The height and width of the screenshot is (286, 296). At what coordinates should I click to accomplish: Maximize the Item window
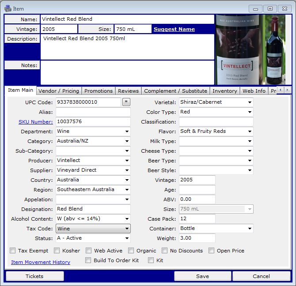(270, 8)
